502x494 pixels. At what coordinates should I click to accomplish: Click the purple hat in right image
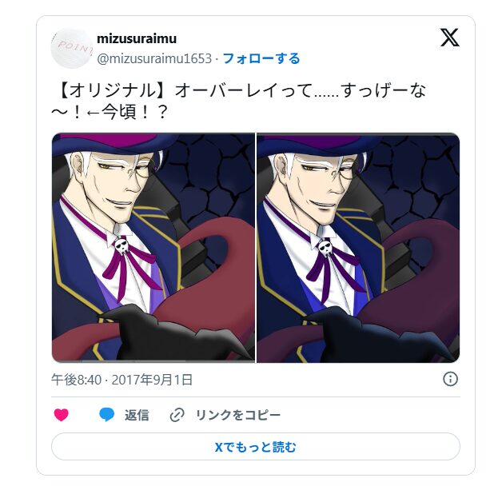[321, 143]
